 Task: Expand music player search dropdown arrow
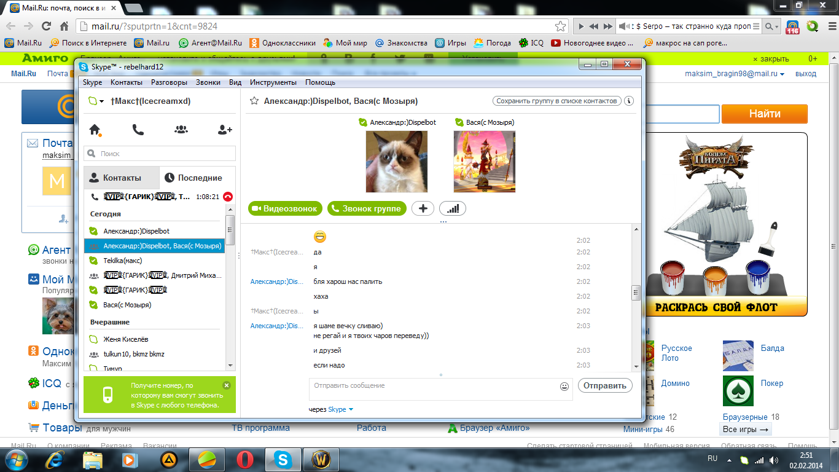777,26
